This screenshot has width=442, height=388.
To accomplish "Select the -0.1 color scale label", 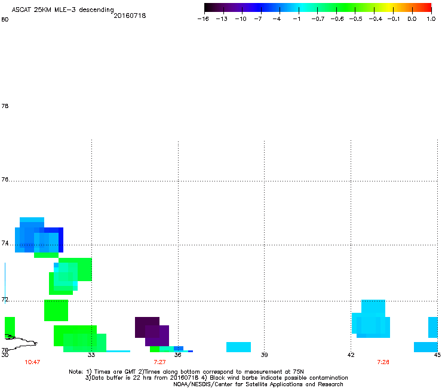I will (x=394, y=19).
